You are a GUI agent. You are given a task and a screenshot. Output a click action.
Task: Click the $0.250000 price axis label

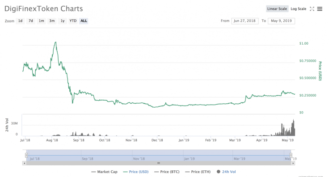coord(308,95)
